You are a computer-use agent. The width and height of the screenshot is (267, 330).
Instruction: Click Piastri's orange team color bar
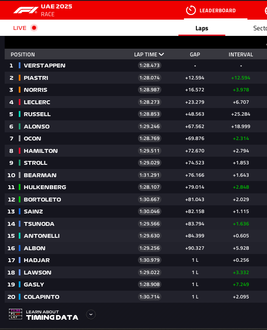pyautogui.click(x=20, y=78)
